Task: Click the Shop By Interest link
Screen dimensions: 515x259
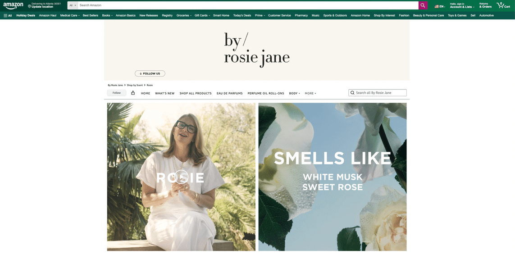Action: pos(384,15)
